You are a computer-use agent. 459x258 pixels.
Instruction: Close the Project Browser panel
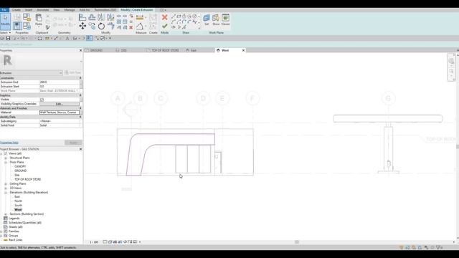point(81,149)
